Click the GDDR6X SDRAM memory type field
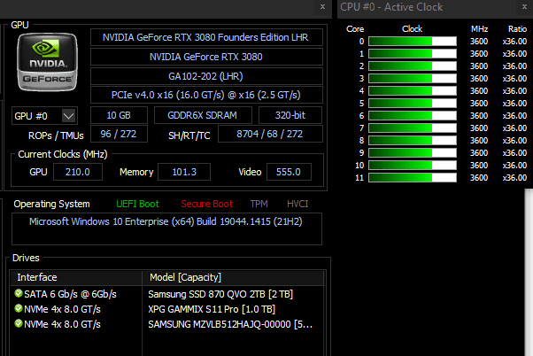533x356 pixels. [203, 115]
